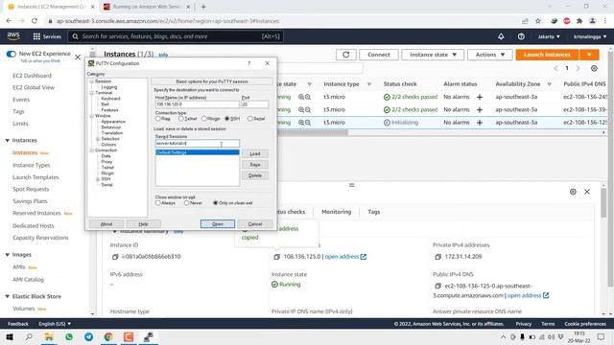Select the SSH connection type radio
This screenshot has width=614, height=345.
[x=226, y=119]
